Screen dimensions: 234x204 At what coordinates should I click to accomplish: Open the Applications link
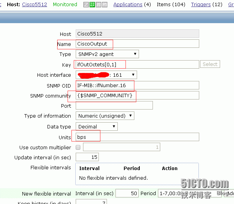(x=128, y=5)
